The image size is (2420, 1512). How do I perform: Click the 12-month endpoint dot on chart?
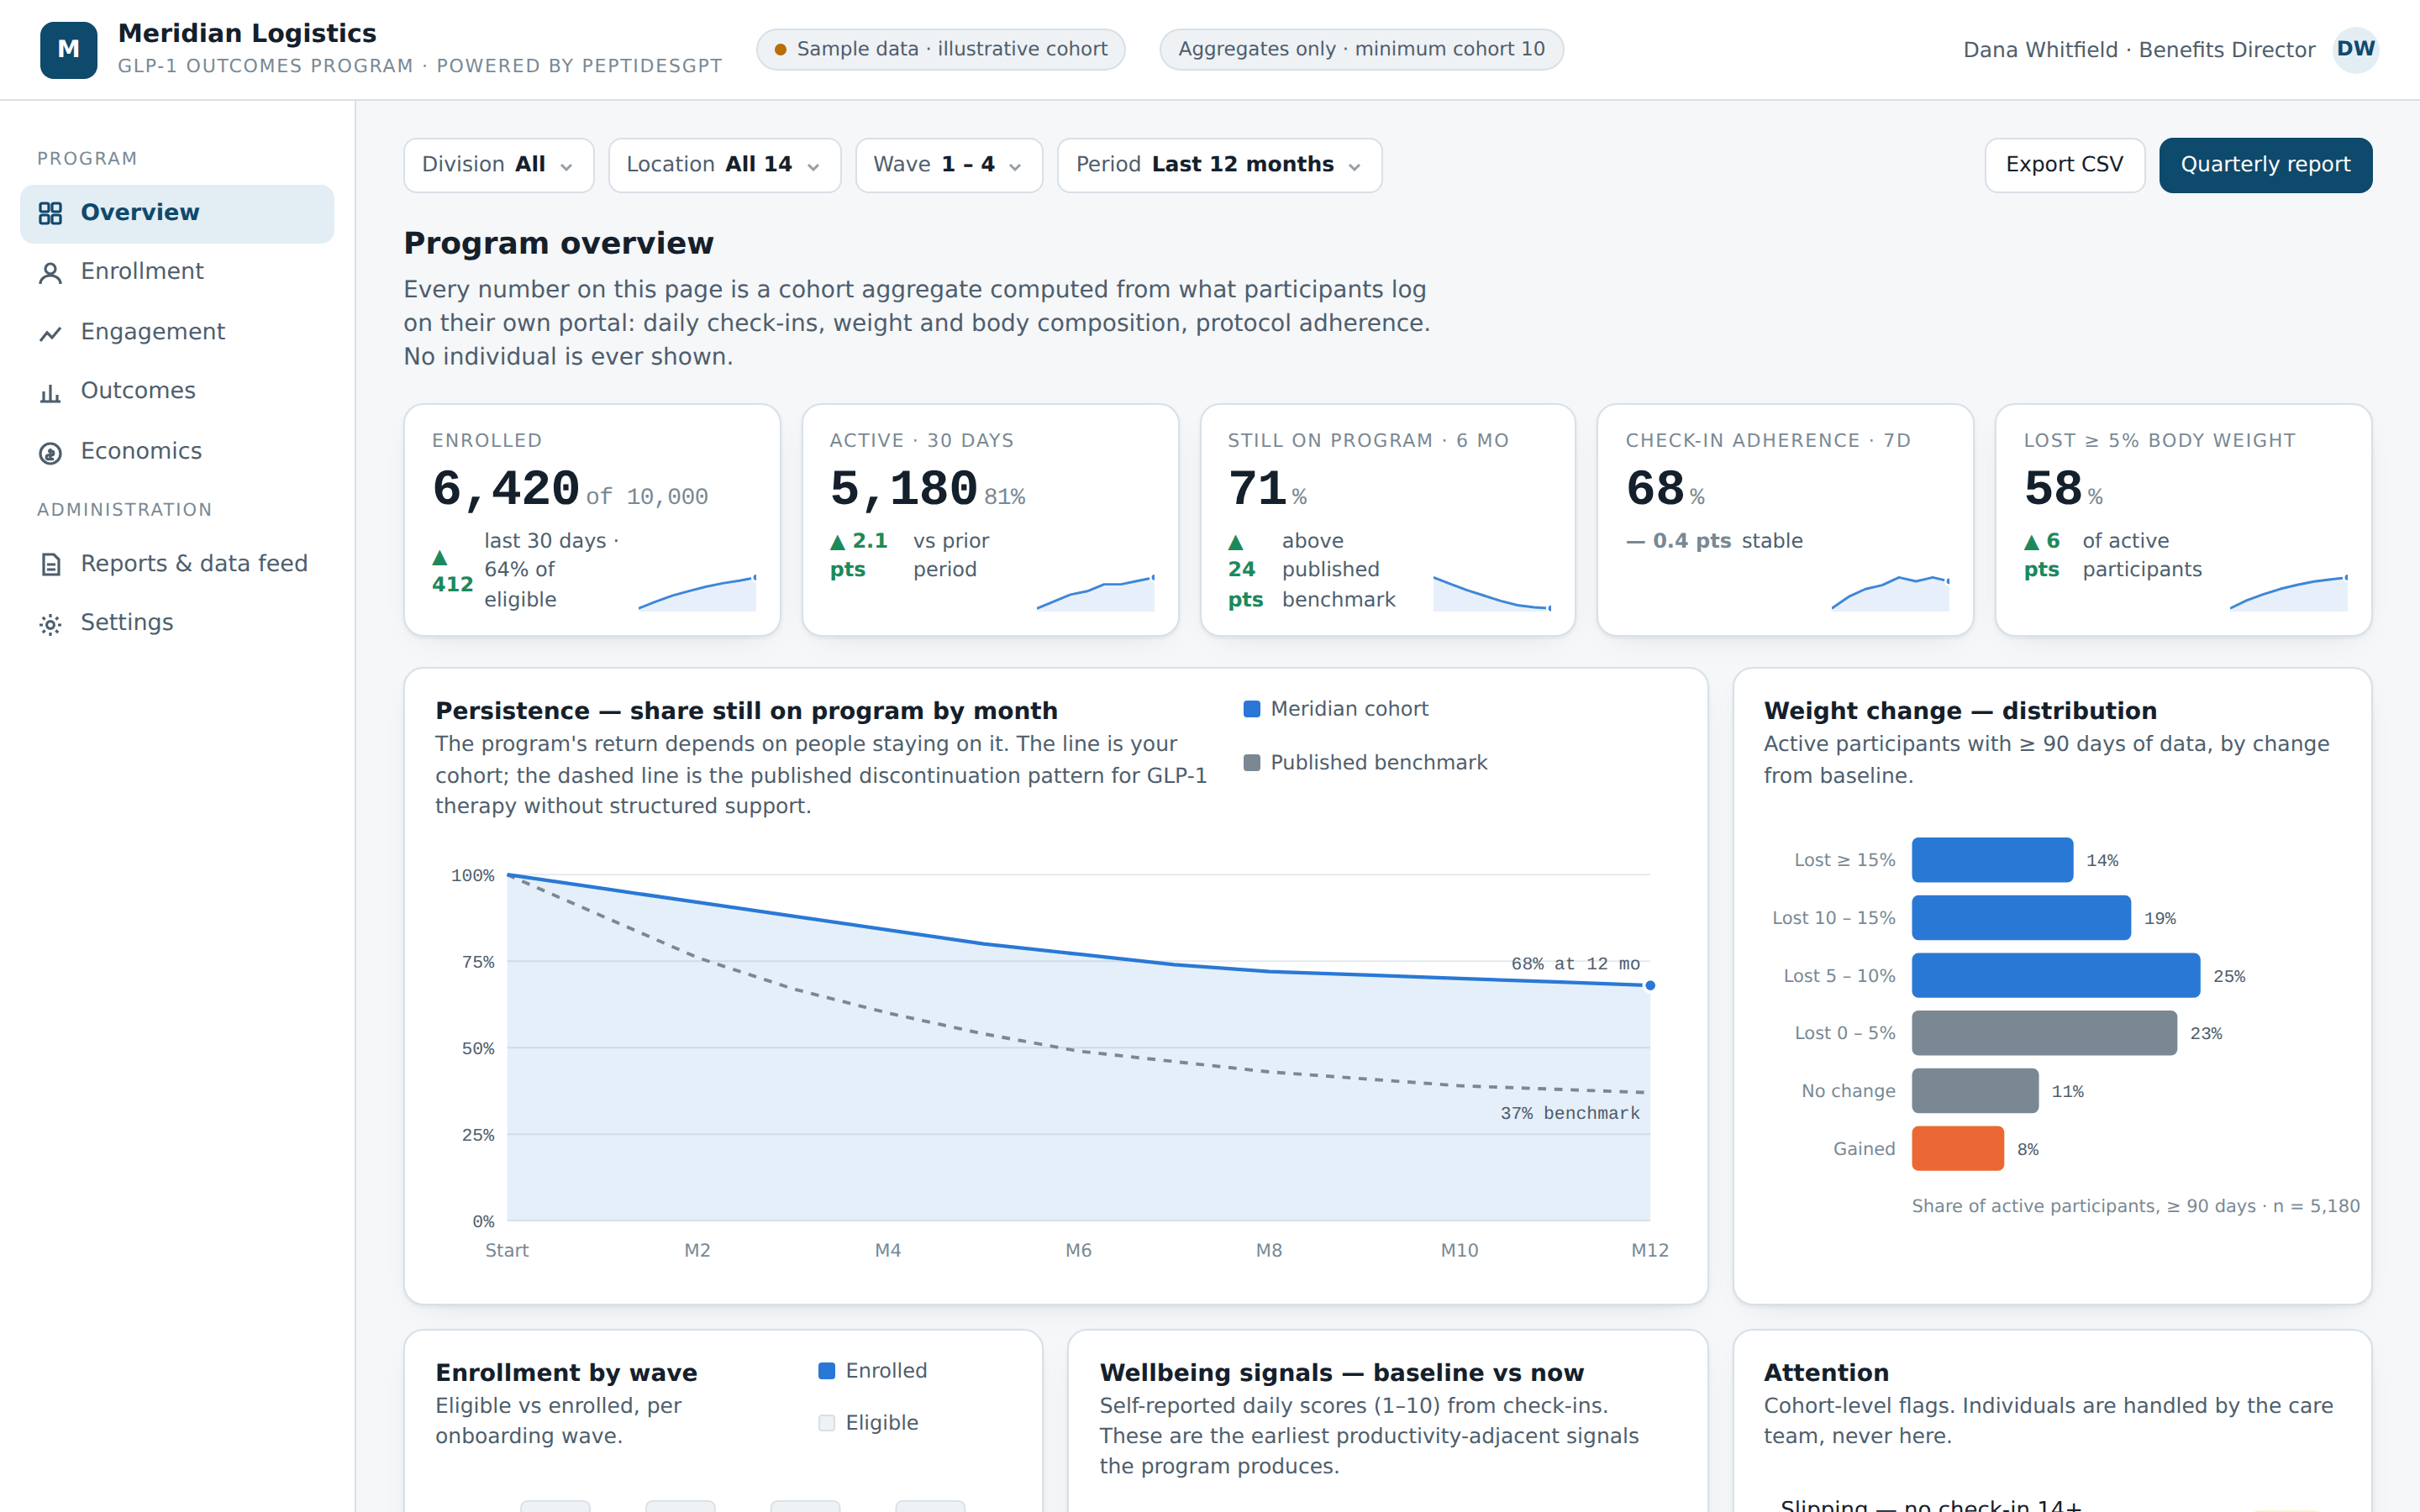click(x=1650, y=986)
